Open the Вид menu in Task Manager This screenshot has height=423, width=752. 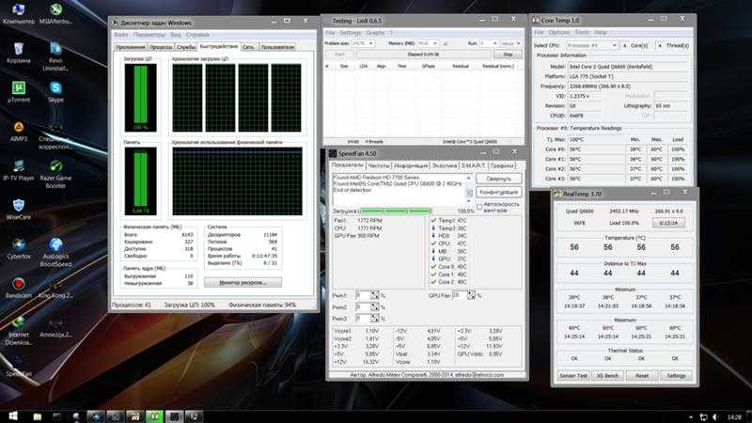pos(176,35)
